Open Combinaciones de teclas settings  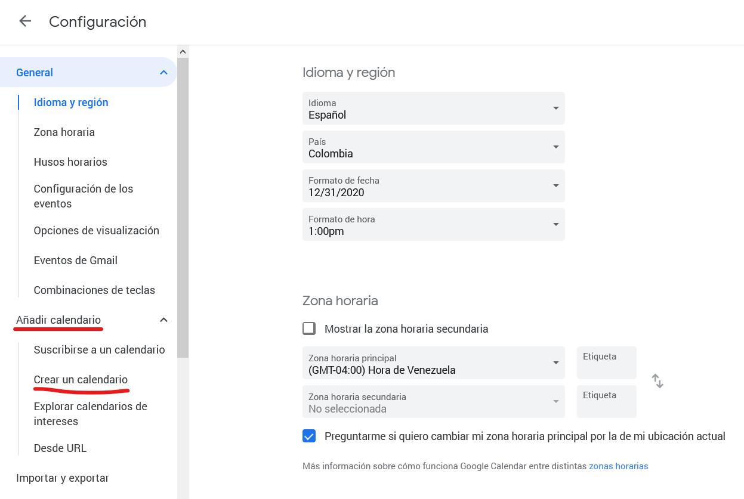pos(94,290)
